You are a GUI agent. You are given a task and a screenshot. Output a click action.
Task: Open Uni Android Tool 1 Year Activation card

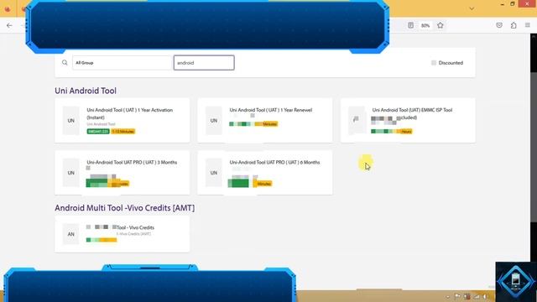pos(123,120)
